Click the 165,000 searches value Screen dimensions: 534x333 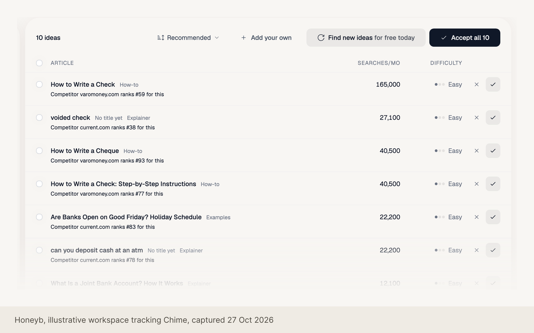pos(388,84)
